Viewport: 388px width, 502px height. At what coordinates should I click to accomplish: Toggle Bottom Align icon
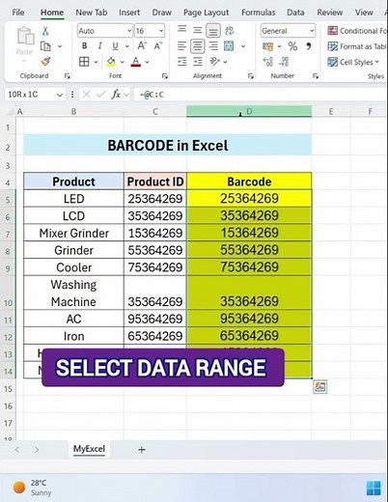click(x=213, y=31)
